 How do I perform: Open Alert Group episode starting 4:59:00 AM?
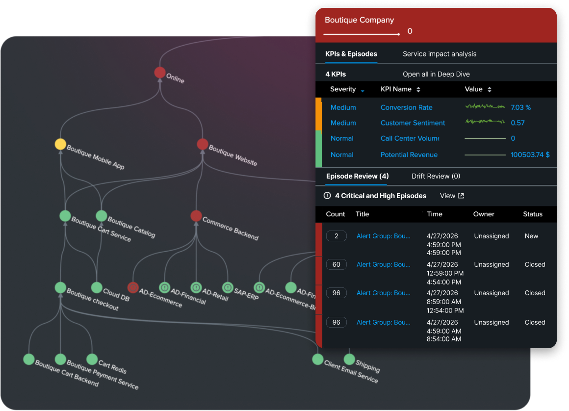click(x=383, y=322)
